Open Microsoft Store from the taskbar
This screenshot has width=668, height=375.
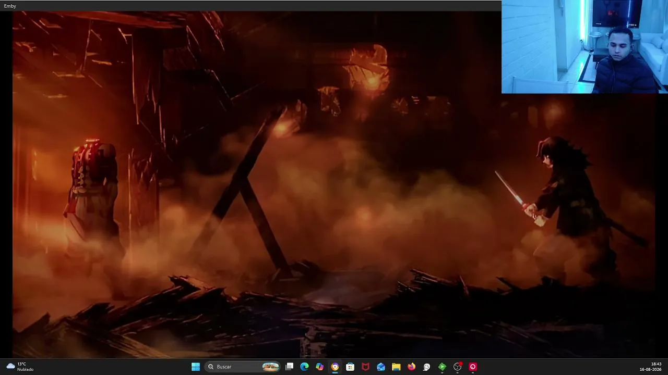[x=350, y=367]
